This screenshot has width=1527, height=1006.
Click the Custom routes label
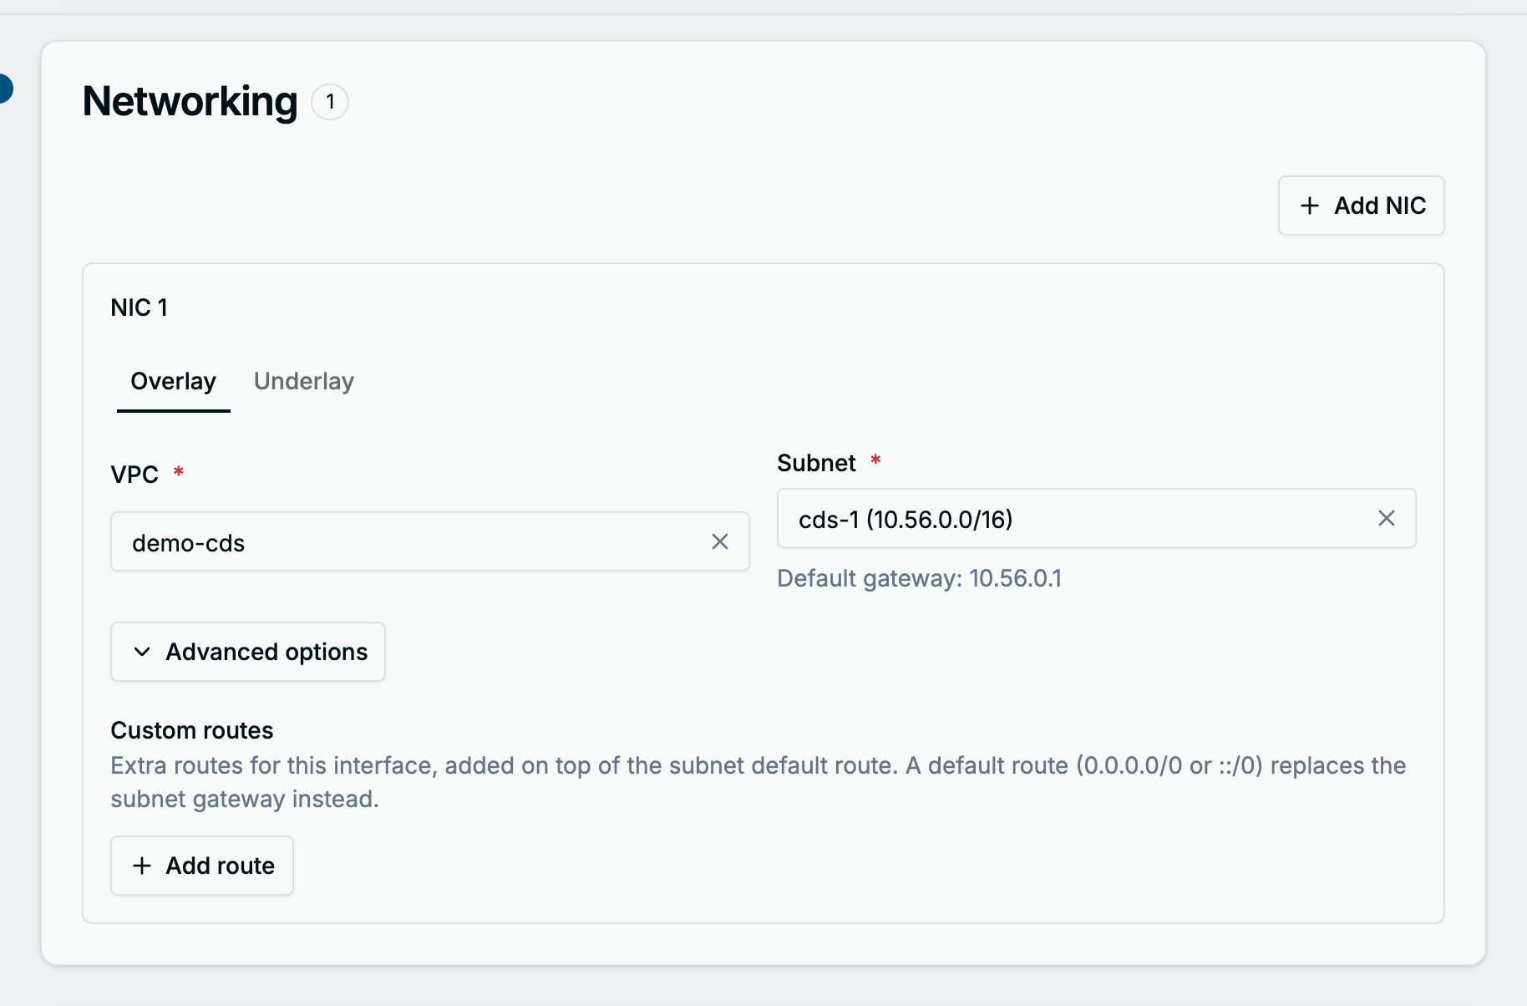(x=192, y=730)
